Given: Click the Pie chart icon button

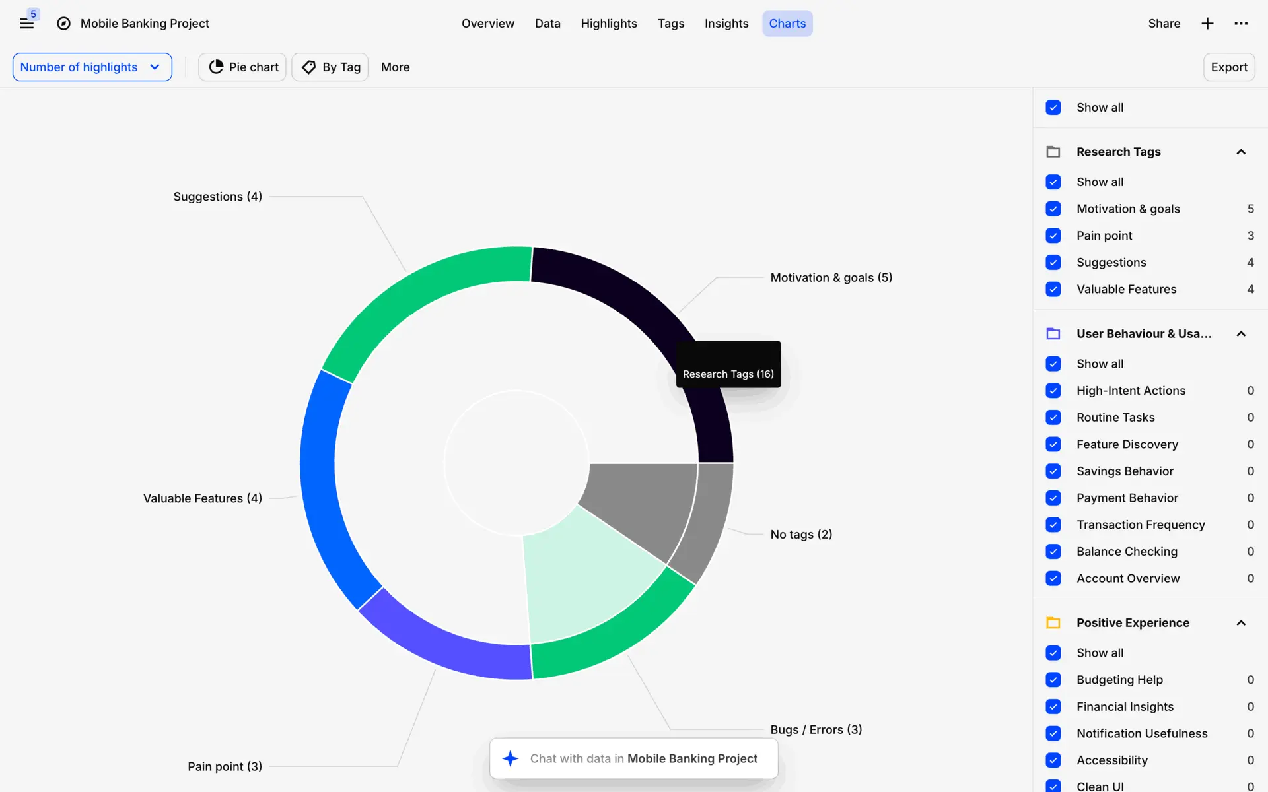Looking at the screenshot, I should (x=216, y=67).
